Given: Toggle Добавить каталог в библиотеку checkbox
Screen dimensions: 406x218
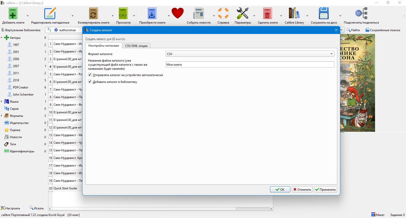Looking at the screenshot, I should click(x=90, y=82).
